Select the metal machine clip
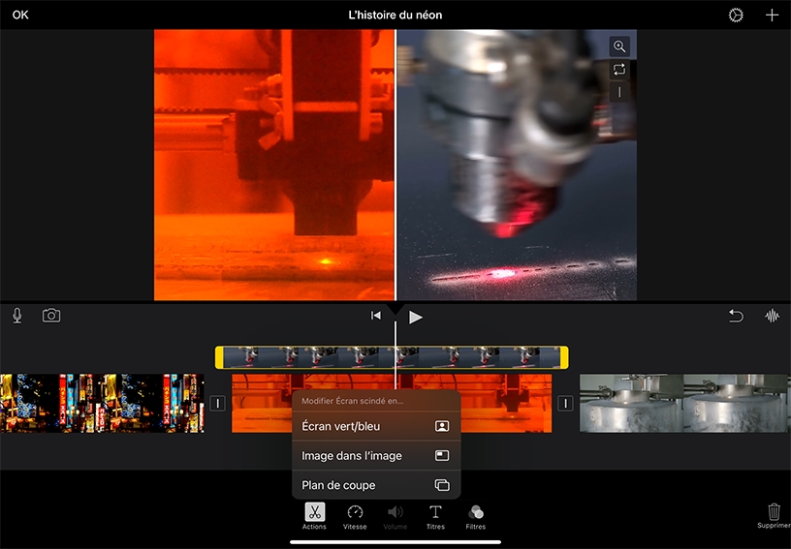The image size is (791, 549). coord(685,403)
